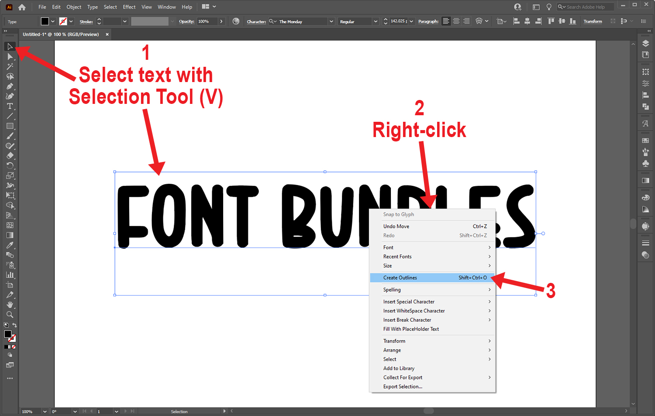
Task: Click the black fill color swatch
Action: 45,21
